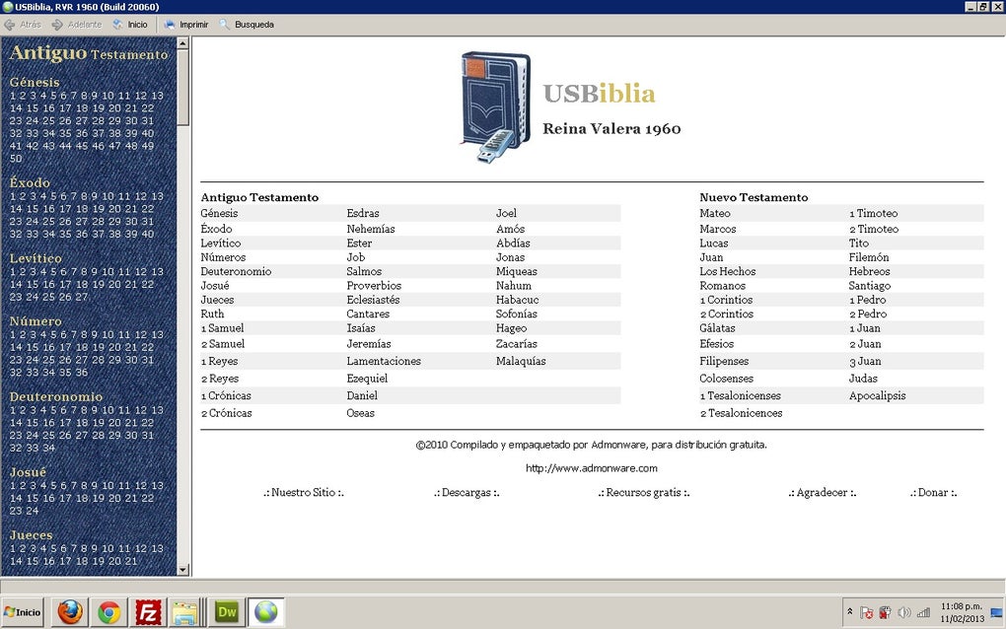Click the Atrás back arrow icon
Image resolution: width=1006 pixels, height=629 pixels.
click(x=10, y=25)
